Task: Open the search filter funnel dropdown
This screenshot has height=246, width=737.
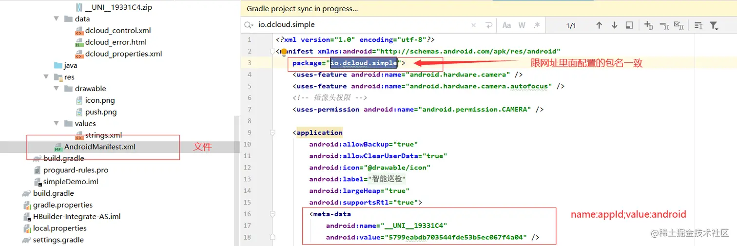Action: point(714,25)
